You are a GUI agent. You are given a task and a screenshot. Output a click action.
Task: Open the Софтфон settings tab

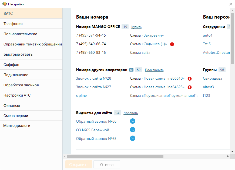31,65
